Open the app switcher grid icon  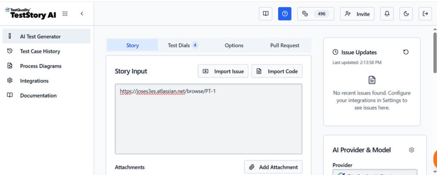[65, 14]
